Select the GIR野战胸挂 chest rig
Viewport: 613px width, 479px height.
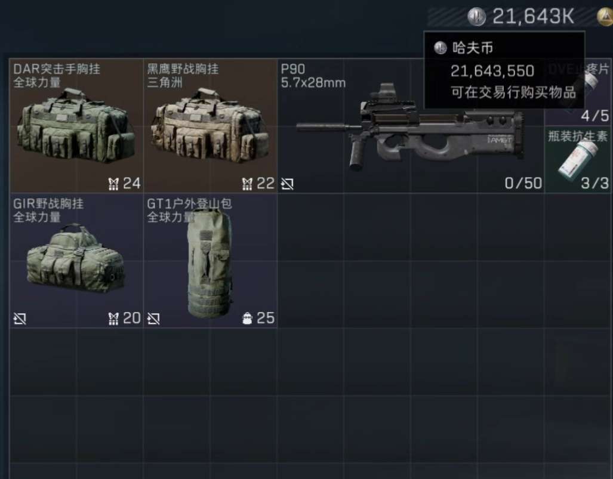coord(76,261)
